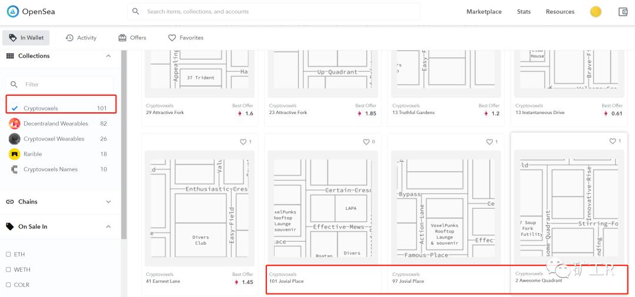Open the 23 Attractive Fork listing
635x297 pixels.
pos(288,112)
